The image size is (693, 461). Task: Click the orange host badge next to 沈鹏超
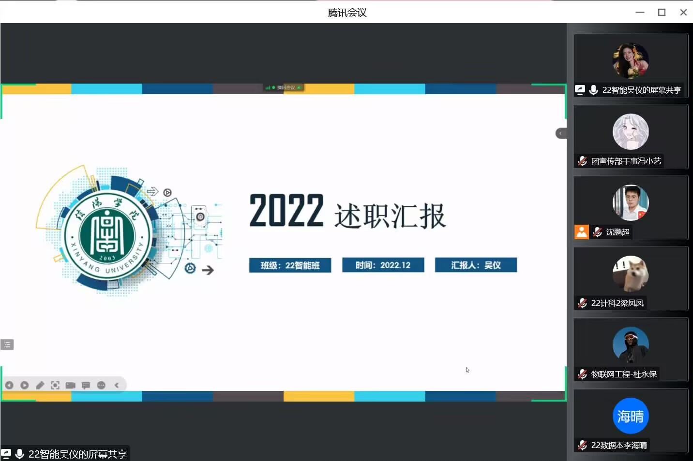pyautogui.click(x=581, y=232)
